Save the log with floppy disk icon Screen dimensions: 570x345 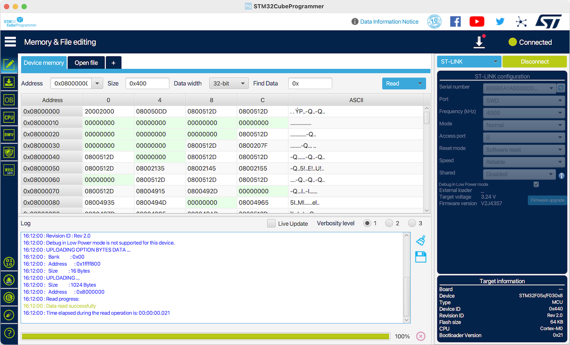click(x=421, y=257)
